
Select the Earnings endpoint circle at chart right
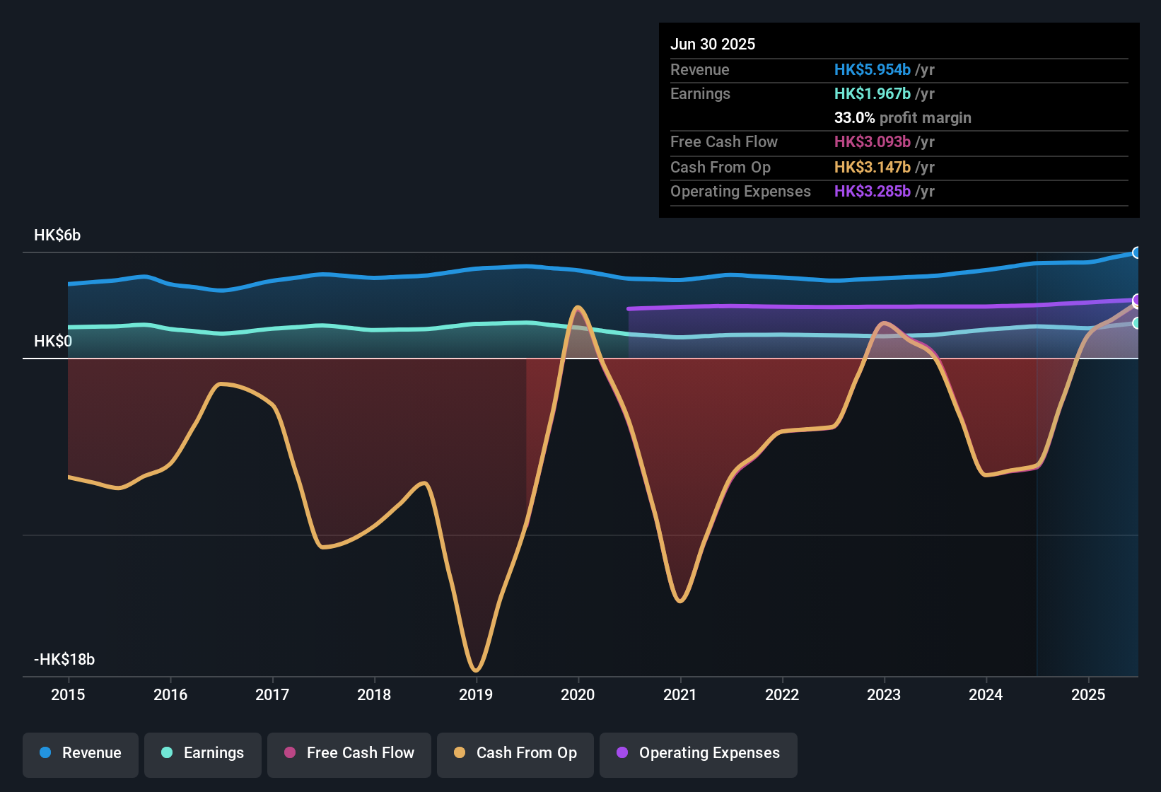click(x=1137, y=324)
